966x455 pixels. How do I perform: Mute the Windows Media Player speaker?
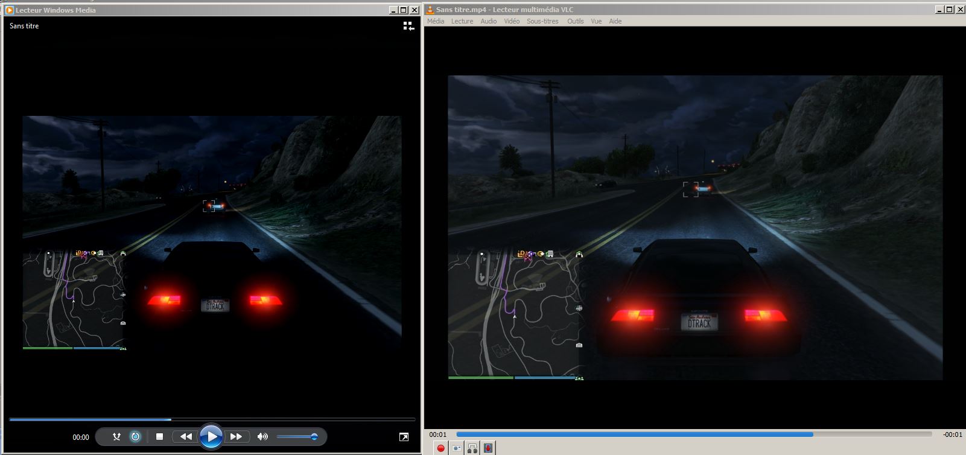[x=262, y=436]
